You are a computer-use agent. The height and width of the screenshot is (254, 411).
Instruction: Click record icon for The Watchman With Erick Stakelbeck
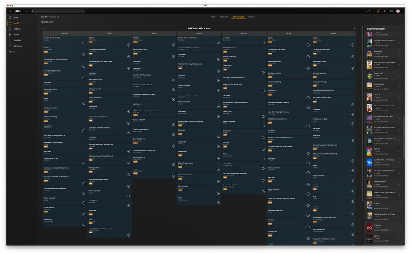coord(84,193)
